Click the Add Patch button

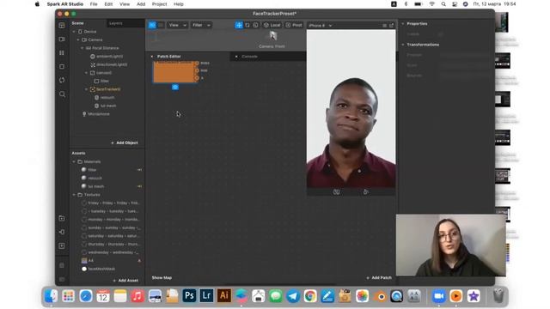tap(379, 278)
